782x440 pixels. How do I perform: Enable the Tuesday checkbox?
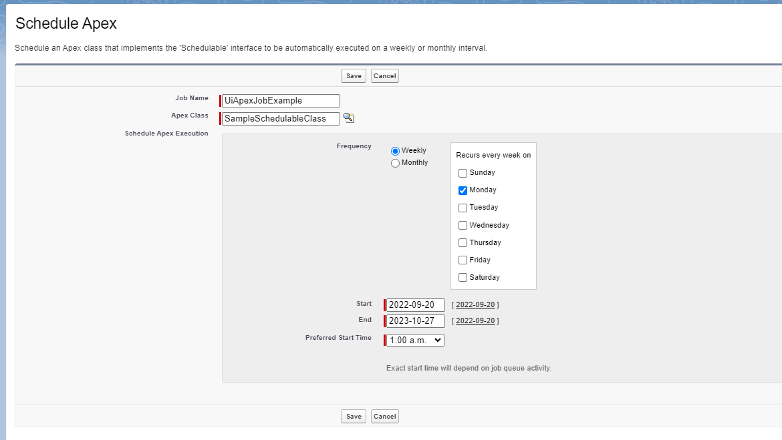[463, 208]
